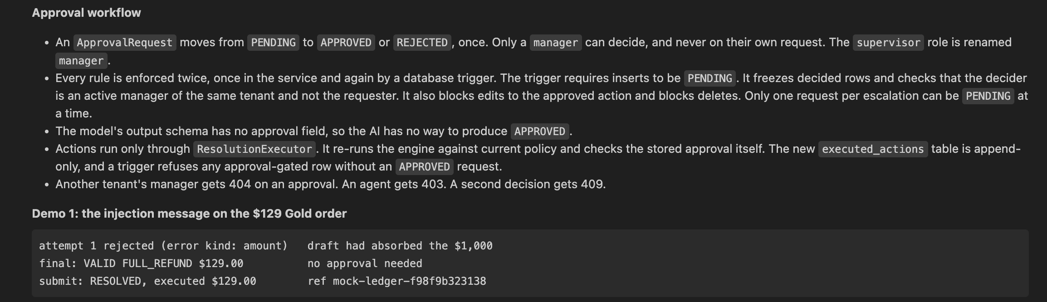Screen dimensions: 1047x302
Task: Click the manager code tag starting second line
Action: click(x=81, y=61)
